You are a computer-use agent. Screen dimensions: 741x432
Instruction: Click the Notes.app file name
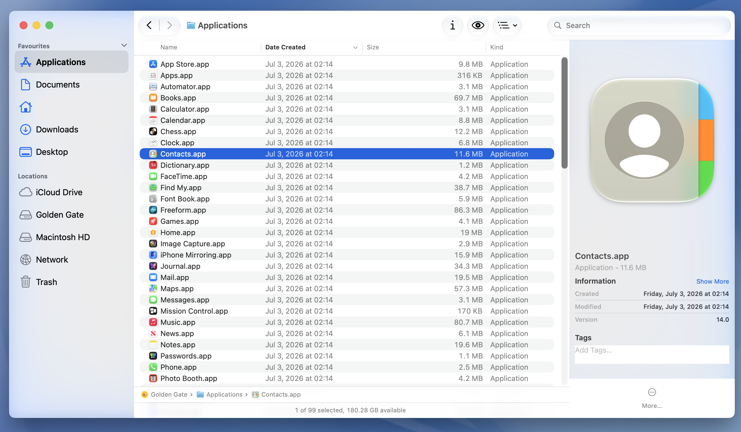coord(178,345)
